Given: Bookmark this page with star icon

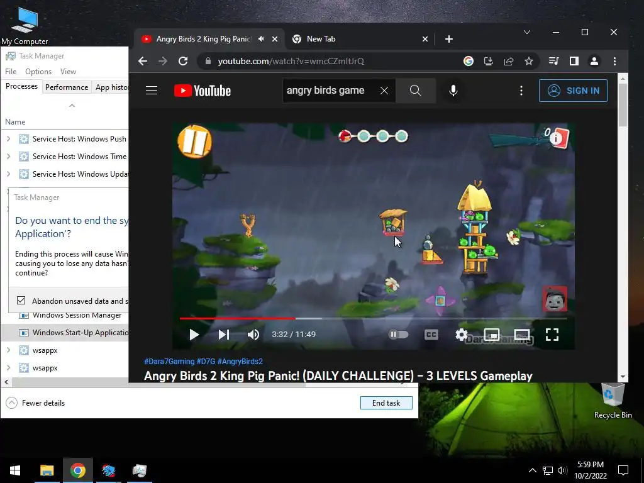Looking at the screenshot, I should (x=528, y=61).
